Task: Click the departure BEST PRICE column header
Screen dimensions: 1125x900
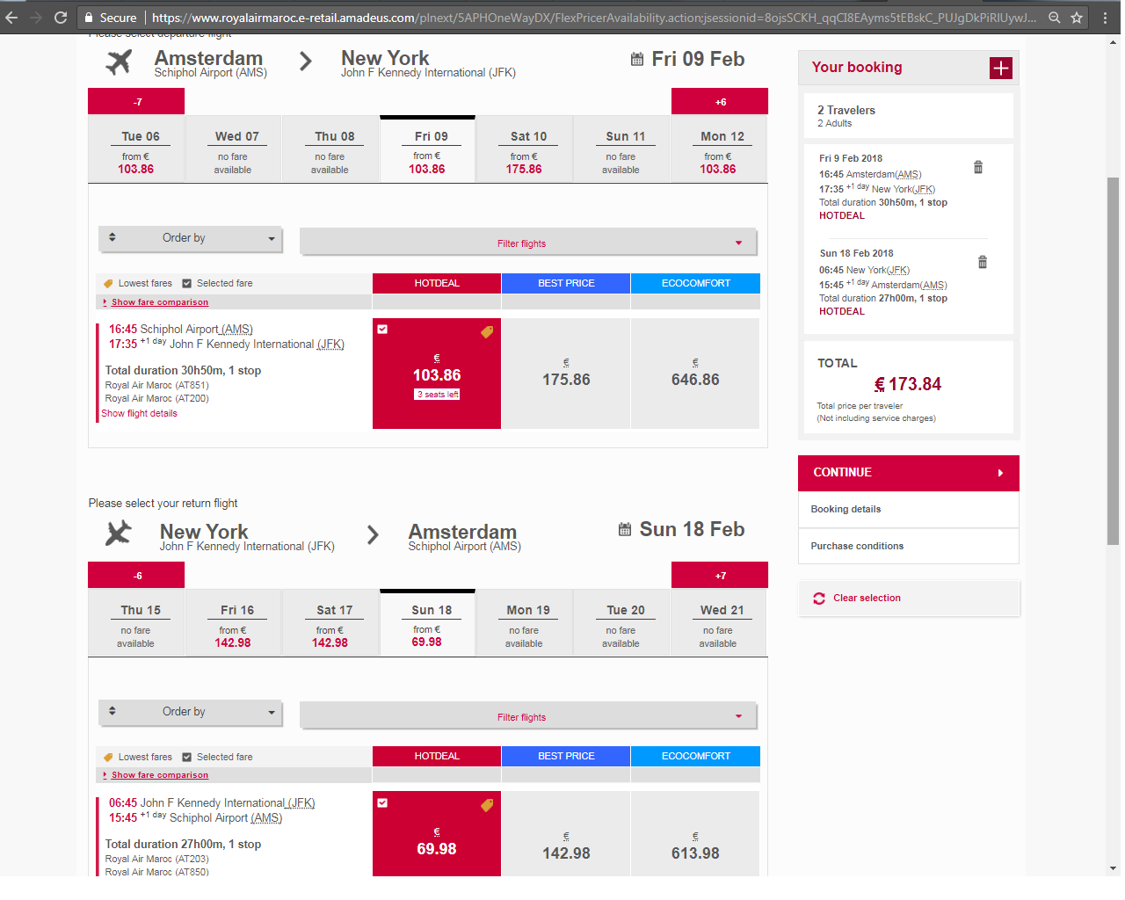Action: pyautogui.click(x=566, y=283)
